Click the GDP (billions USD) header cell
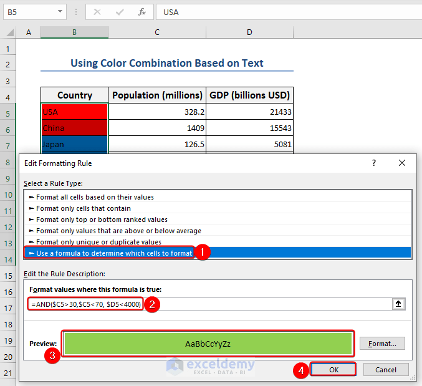The image size is (422, 386). 249,95
